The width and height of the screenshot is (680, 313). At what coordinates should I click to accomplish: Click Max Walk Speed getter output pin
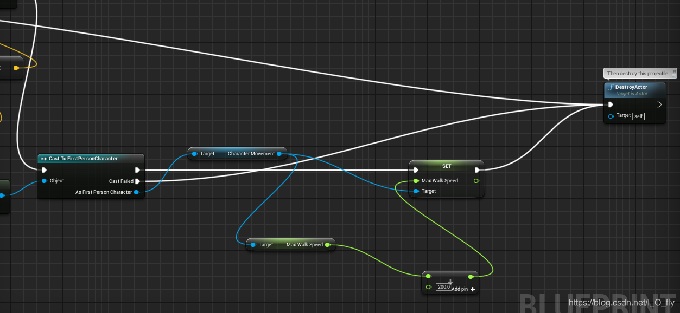[327, 245]
